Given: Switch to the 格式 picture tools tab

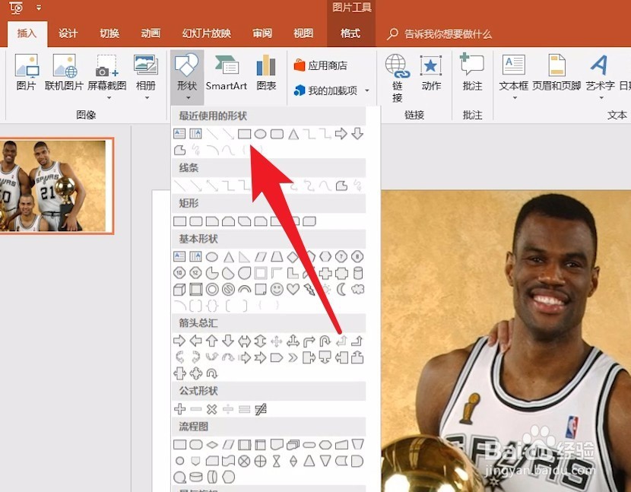Looking at the screenshot, I should (x=350, y=33).
